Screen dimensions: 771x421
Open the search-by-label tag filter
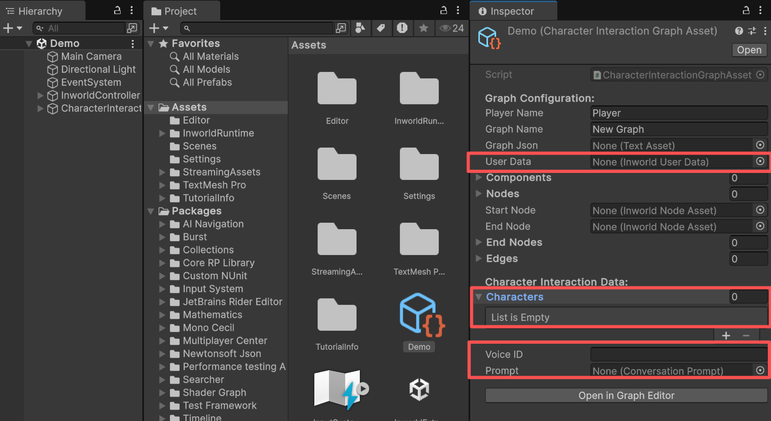pos(381,28)
